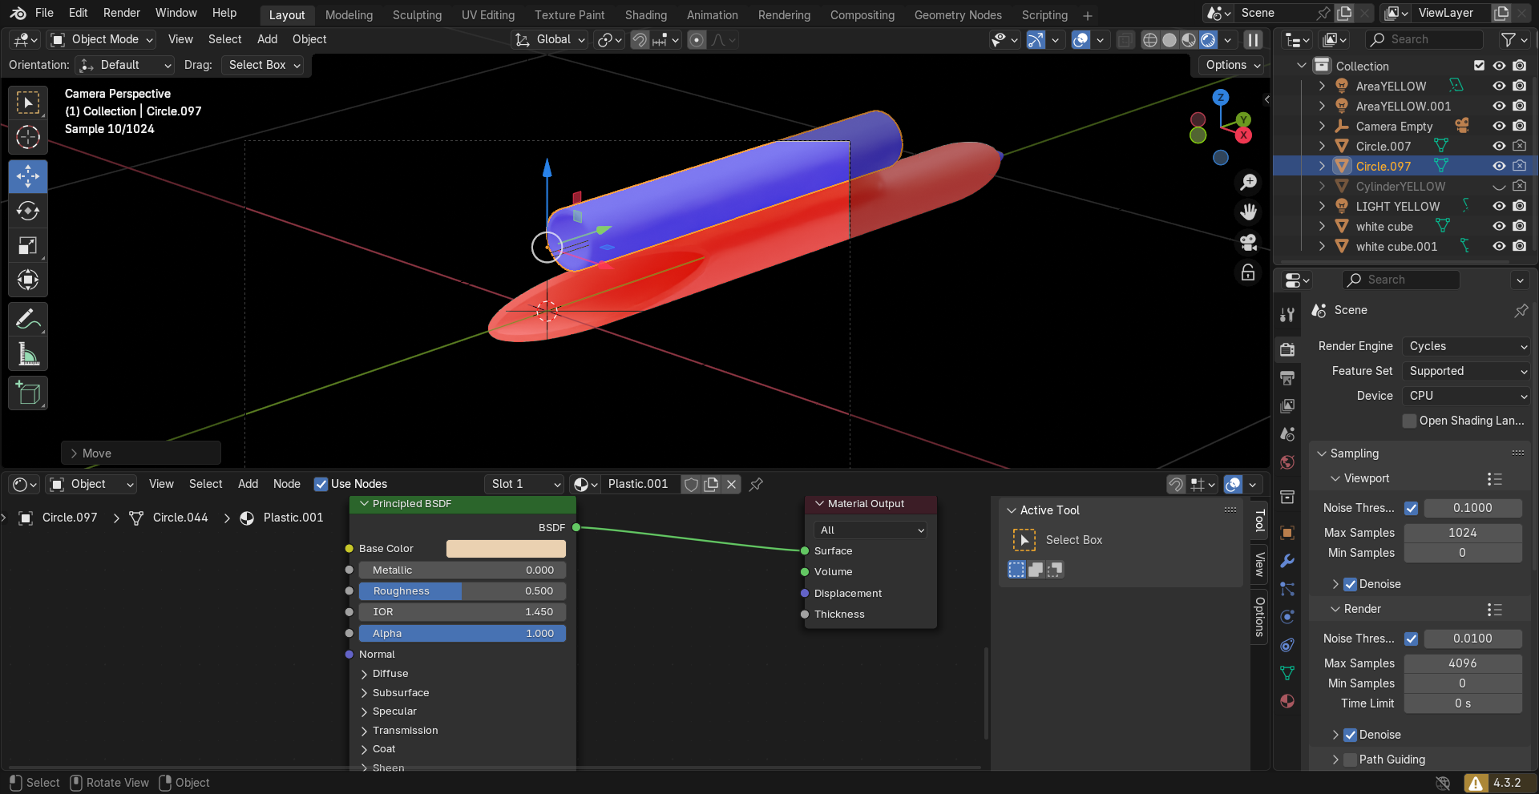Toggle camera view icon in viewport
This screenshot has height=794, width=1539.
pyautogui.click(x=1248, y=242)
